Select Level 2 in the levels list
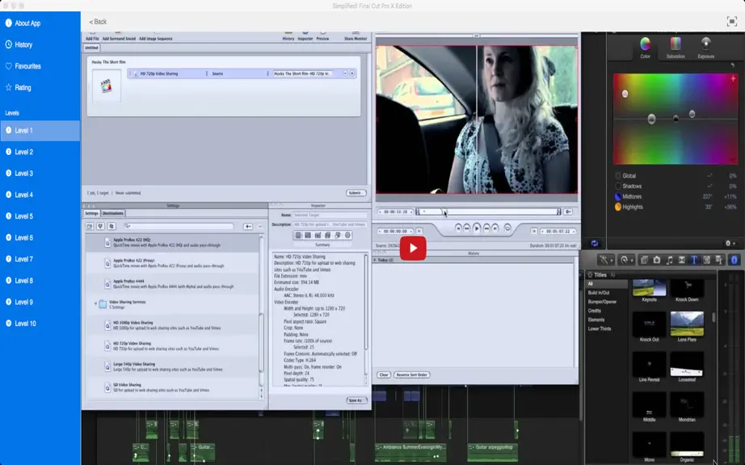Viewport: 745px width, 465px height. [x=40, y=152]
